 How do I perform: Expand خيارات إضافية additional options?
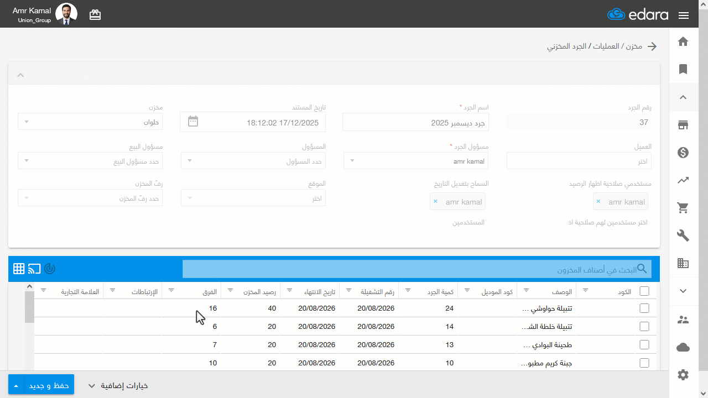coord(118,385)
